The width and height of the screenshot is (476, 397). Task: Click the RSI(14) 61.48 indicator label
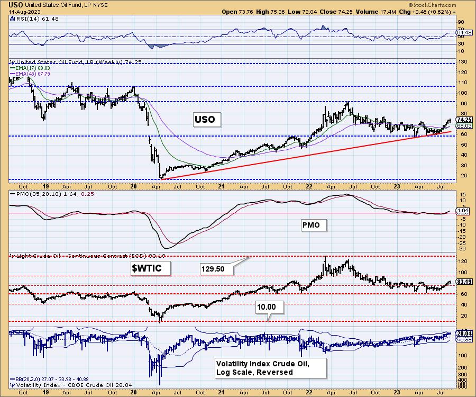(x=36, y=19)
